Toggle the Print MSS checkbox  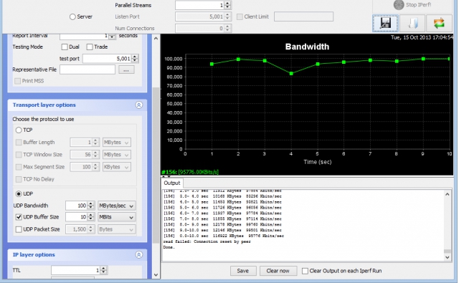pyautogui.click(x=17, y=81)
